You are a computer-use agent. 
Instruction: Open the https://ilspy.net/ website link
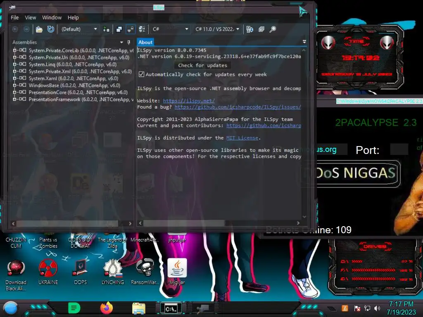click(x=189, y=101)
